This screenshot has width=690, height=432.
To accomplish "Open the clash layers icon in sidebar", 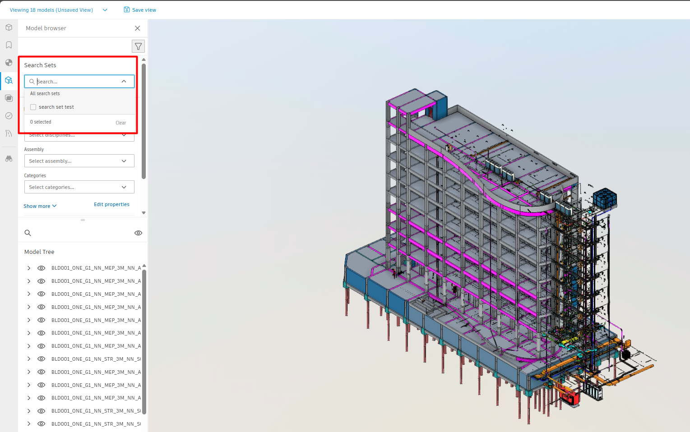I will click(x=9, y=98).
